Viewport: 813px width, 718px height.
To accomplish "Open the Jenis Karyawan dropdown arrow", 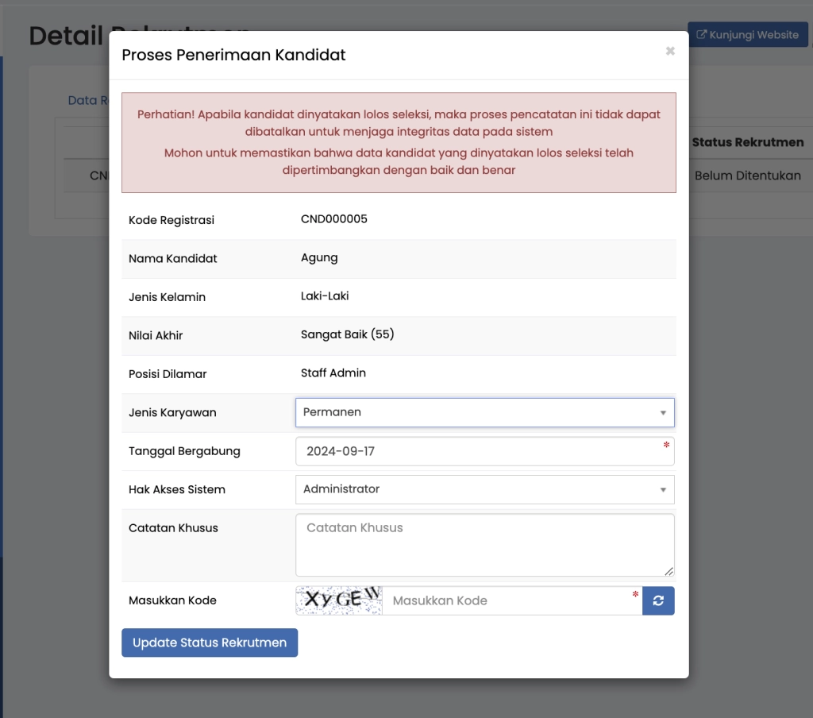I will (x=665, y=412).
